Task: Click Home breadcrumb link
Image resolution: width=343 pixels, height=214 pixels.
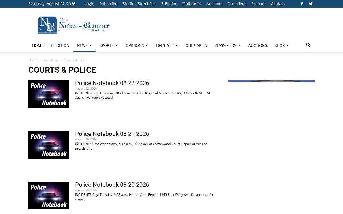Action: click(33, 60)
